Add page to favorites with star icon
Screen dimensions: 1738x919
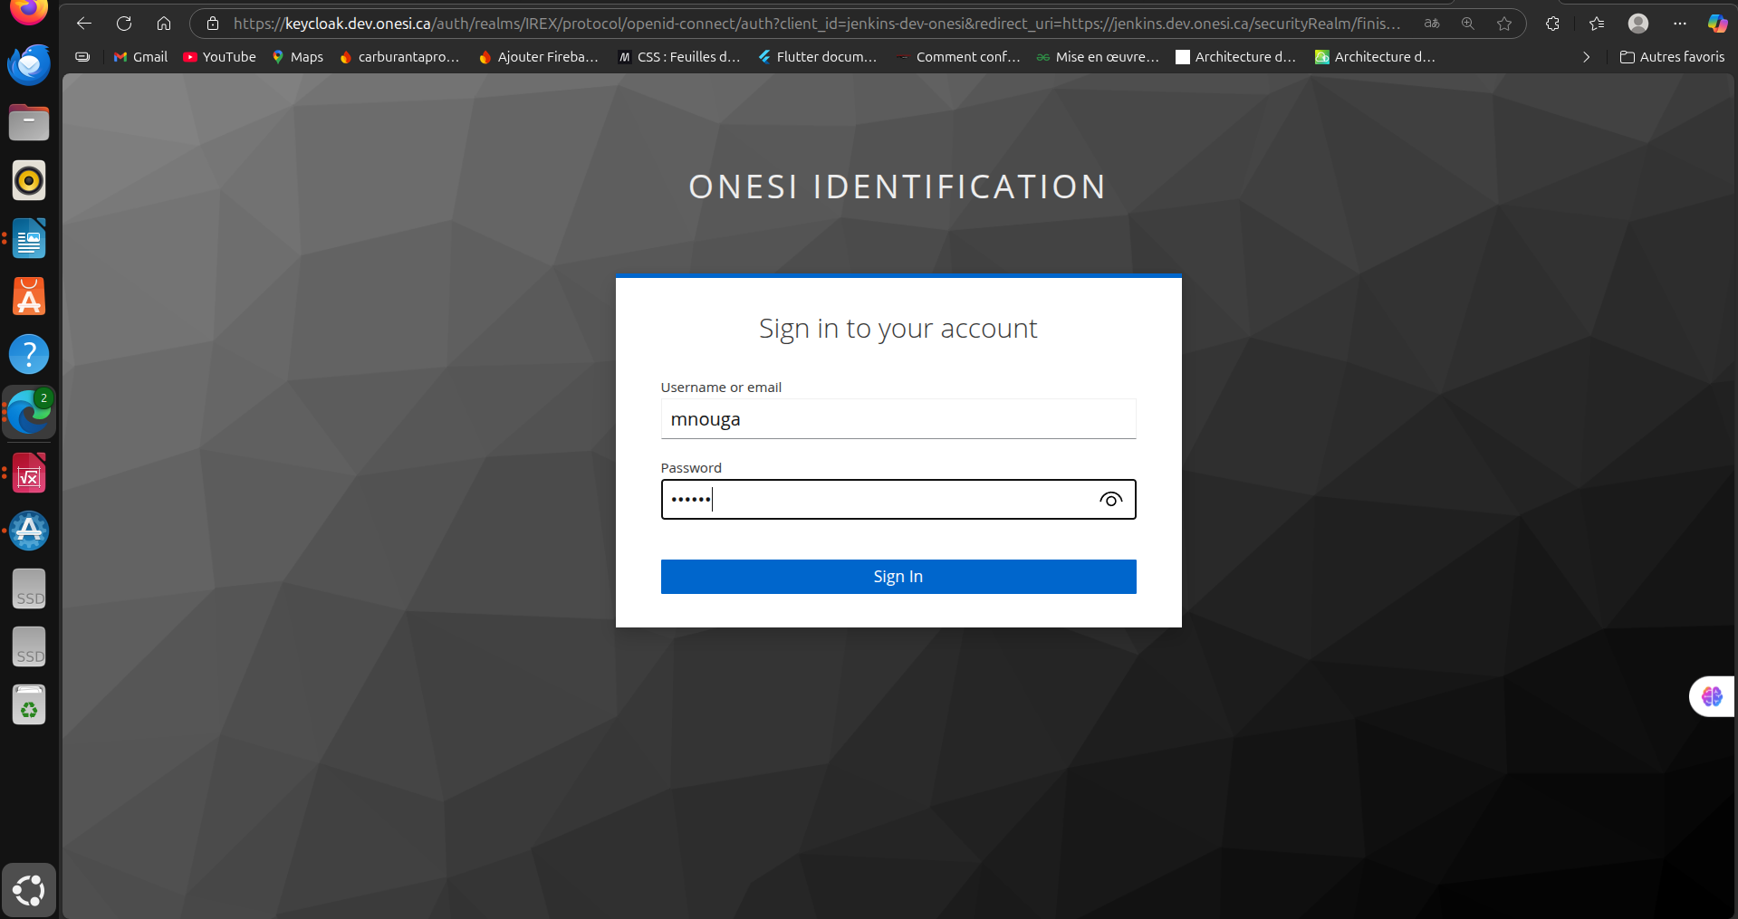click(1504, 24)
